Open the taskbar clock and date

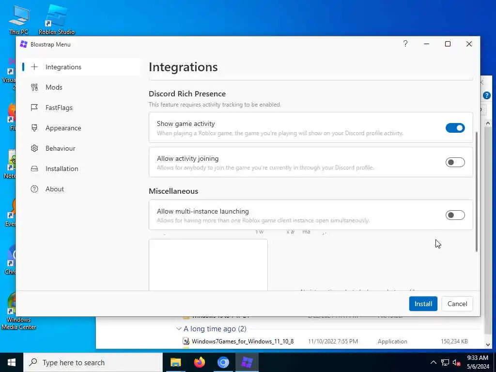(478, 362)
